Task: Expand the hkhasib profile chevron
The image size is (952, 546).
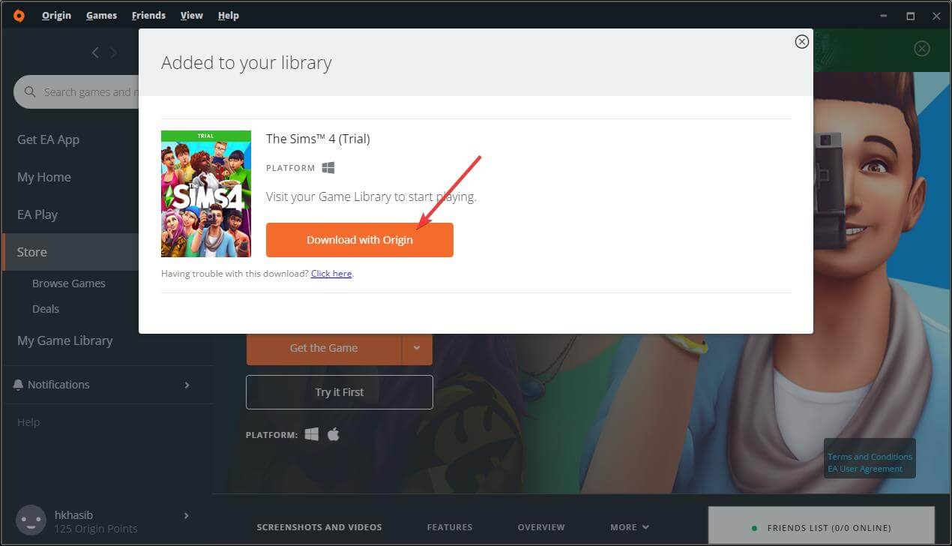Action: point(187,515)
